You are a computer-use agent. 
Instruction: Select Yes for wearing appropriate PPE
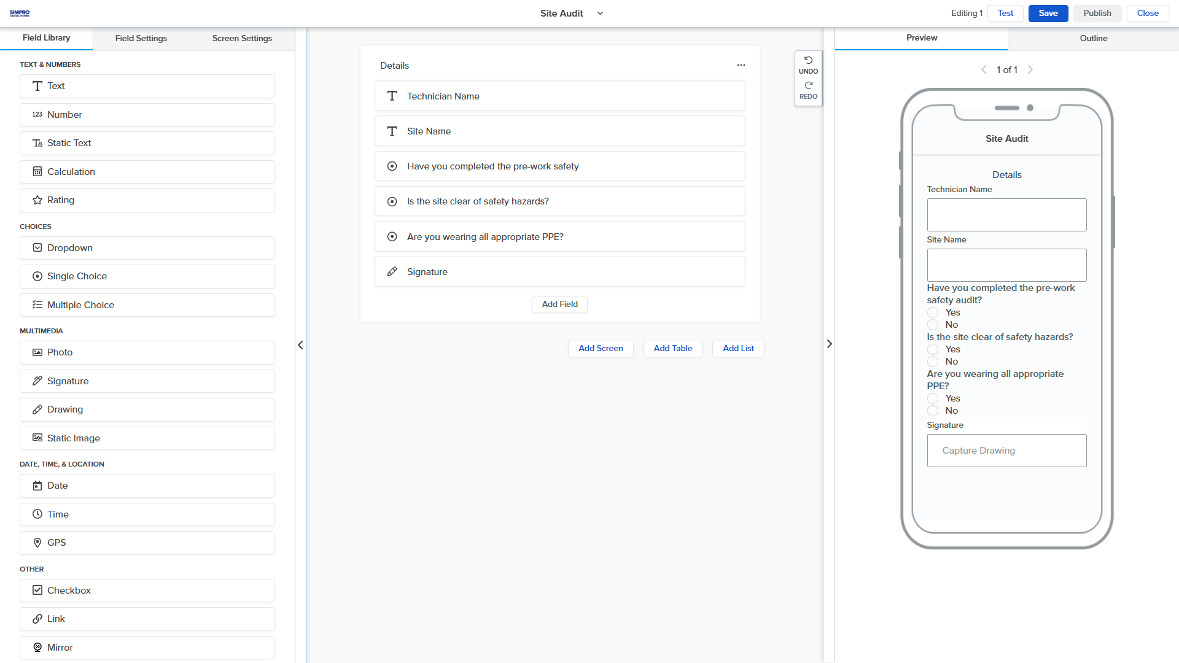click(933, 398)
